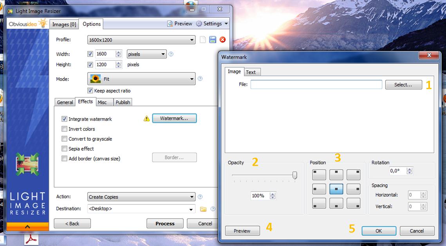Viewport: 446px width, 246px height.
Task: Click the watermark File path input field
Action: [x=316, y=85]
